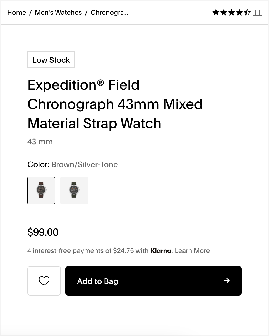Click the Klarna logo
Image resolution: width=269 pixels, height=336 pixels.
pos(161,251)
